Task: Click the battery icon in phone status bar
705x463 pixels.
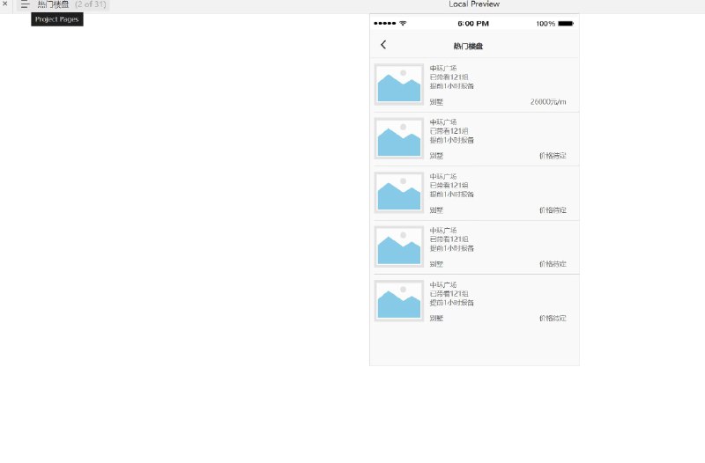Action: click(x=566, y=24)
